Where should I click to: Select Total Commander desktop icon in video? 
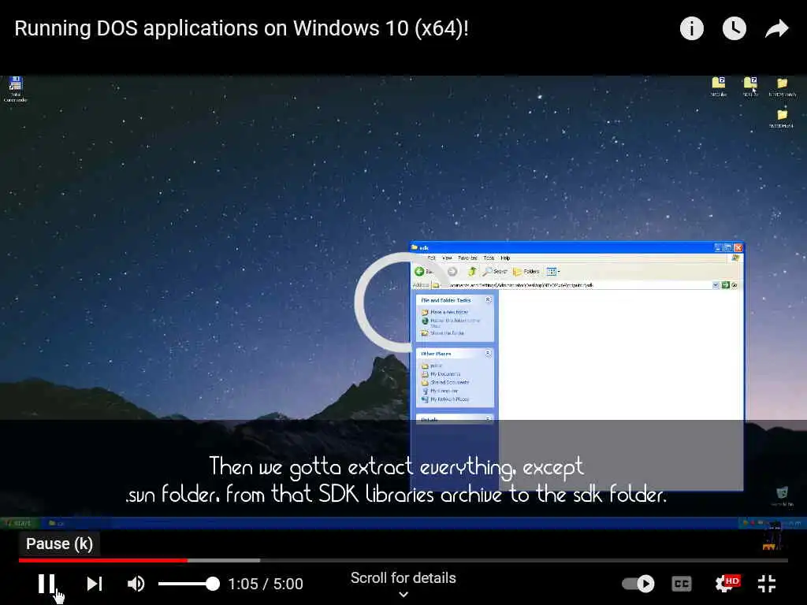16,90
